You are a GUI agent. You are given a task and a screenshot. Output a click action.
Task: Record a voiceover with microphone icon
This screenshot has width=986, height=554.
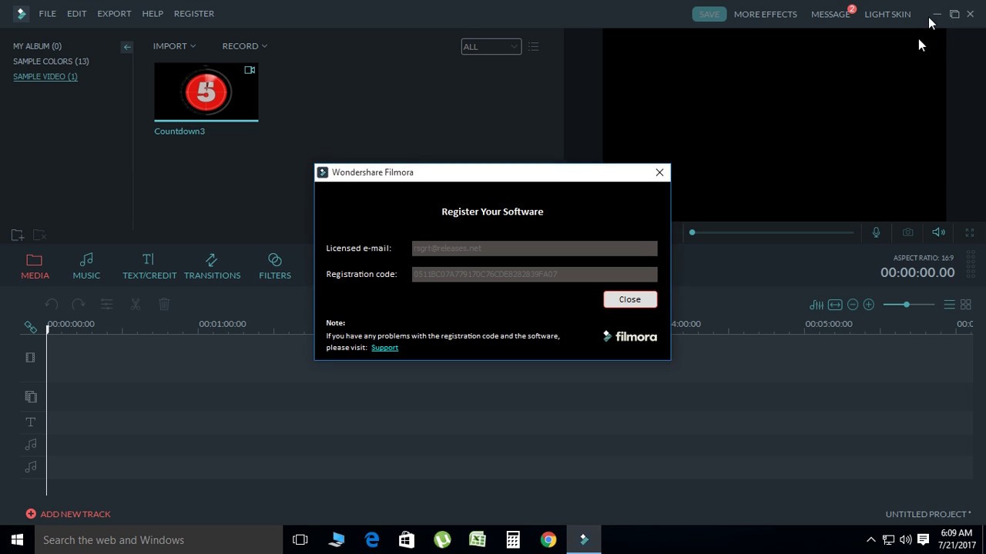coord(876,232)
